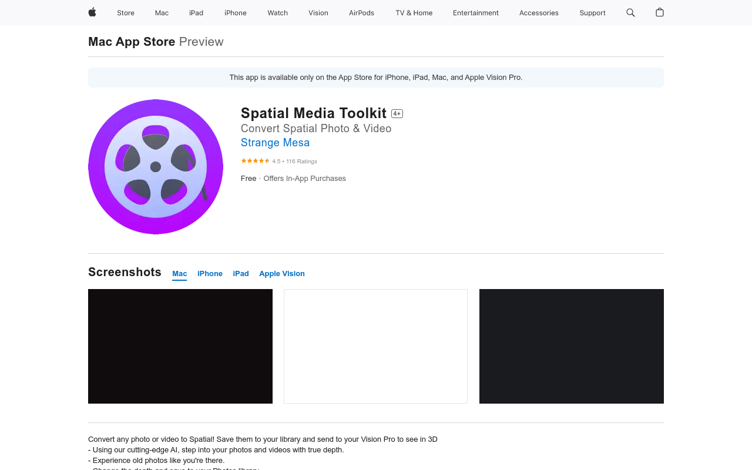Image resolution: width=752 pixels, height=470 pixels.
Task: Open the Watch menu
Action: 278,13
